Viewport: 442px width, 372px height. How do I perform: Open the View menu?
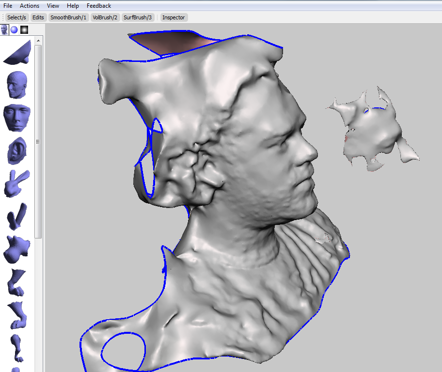(53, 6)
